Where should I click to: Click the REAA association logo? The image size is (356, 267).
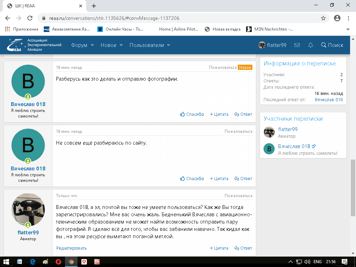pyautogui.click(x=35, y=45)
